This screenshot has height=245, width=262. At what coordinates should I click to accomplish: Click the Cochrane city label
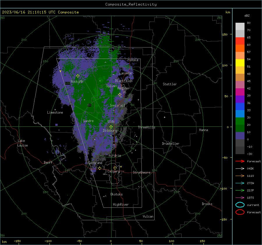(95, 163)
